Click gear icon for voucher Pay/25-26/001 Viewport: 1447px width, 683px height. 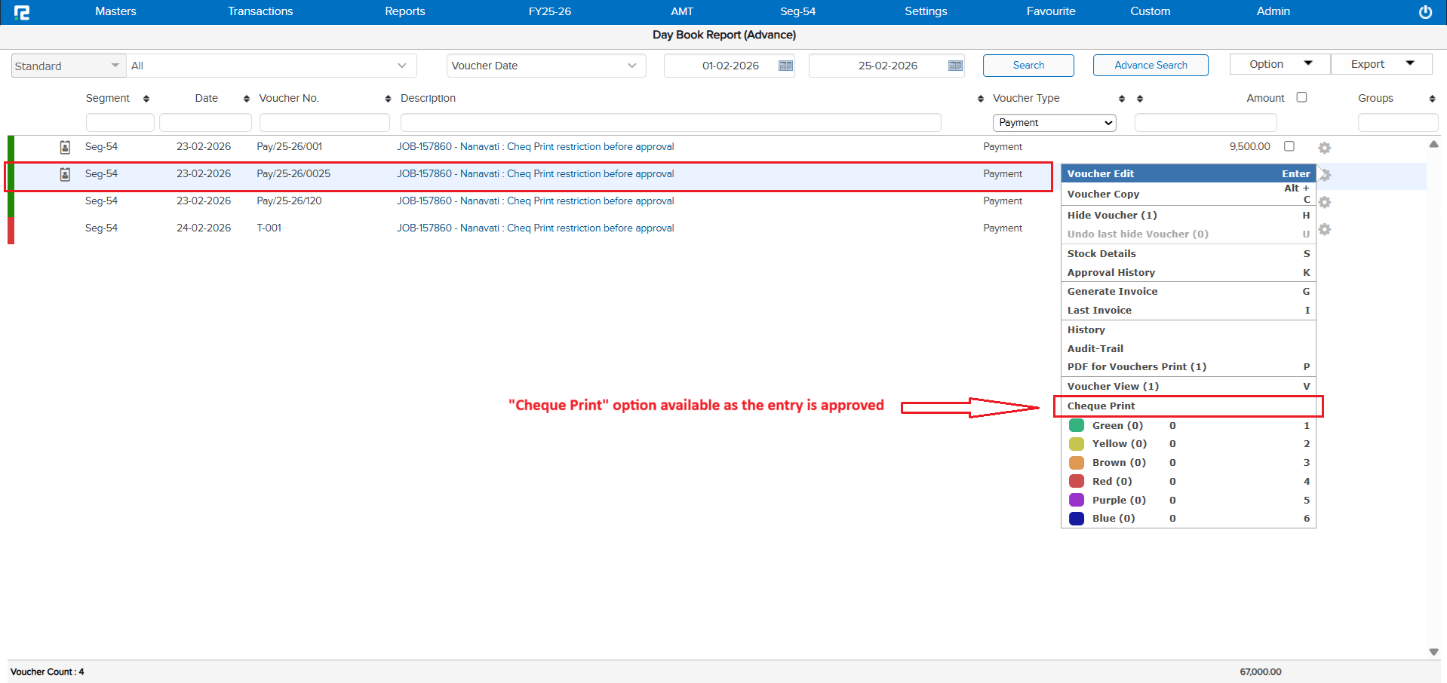point(1324,148)
